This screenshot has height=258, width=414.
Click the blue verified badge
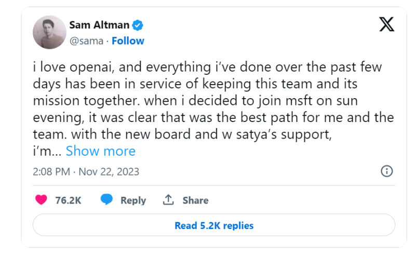tap(138, 24)
